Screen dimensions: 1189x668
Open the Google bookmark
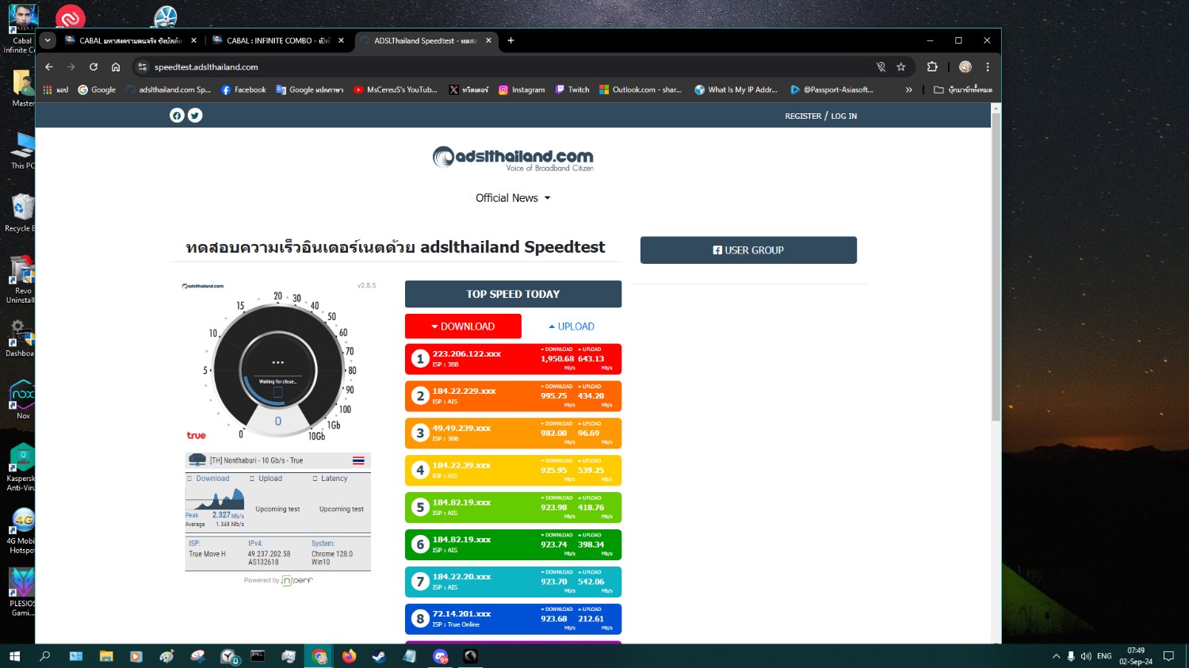pyautogui.click(x=97, y=90)
